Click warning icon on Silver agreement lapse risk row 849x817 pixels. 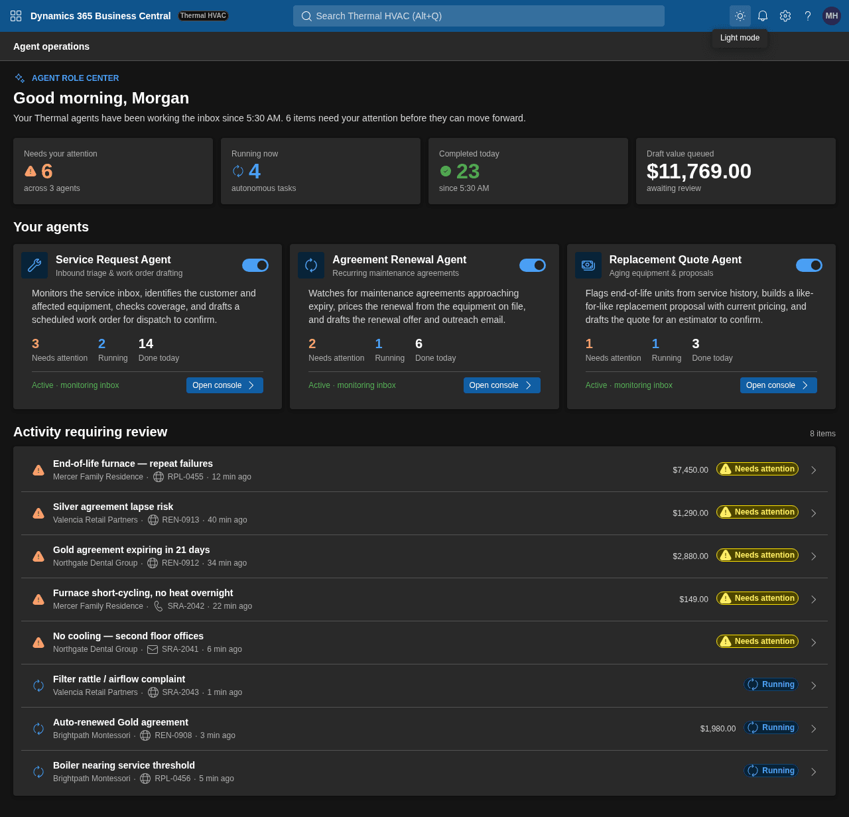click(x=38, y=513)
